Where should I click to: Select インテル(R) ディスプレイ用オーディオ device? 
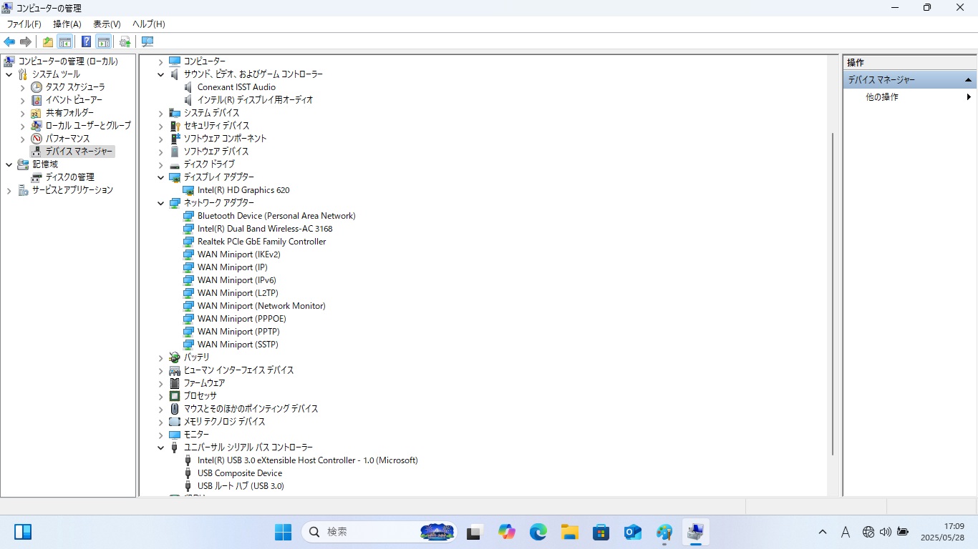pos(255,100)
